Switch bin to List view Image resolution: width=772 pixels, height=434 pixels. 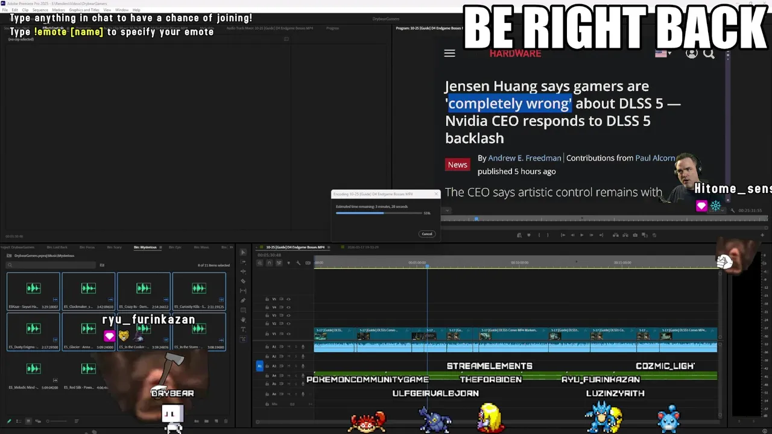coord(18,421)
